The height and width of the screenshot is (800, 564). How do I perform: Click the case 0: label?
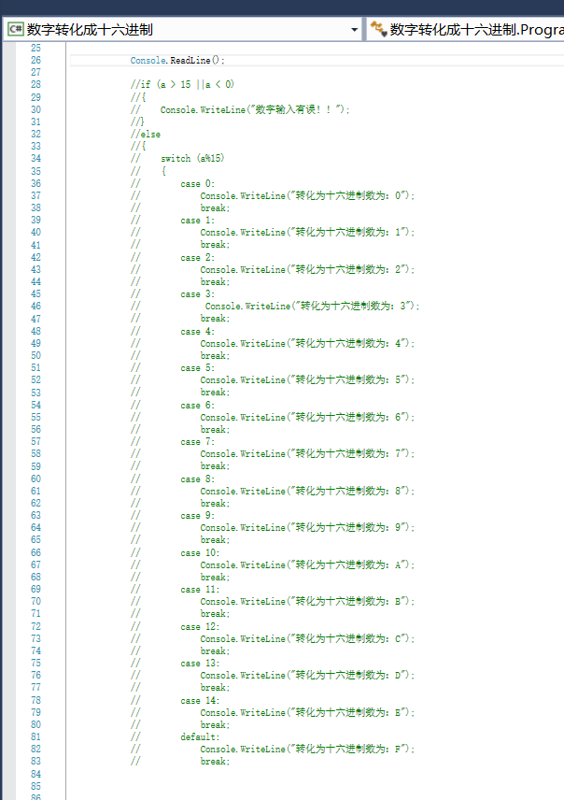[197, 184]
